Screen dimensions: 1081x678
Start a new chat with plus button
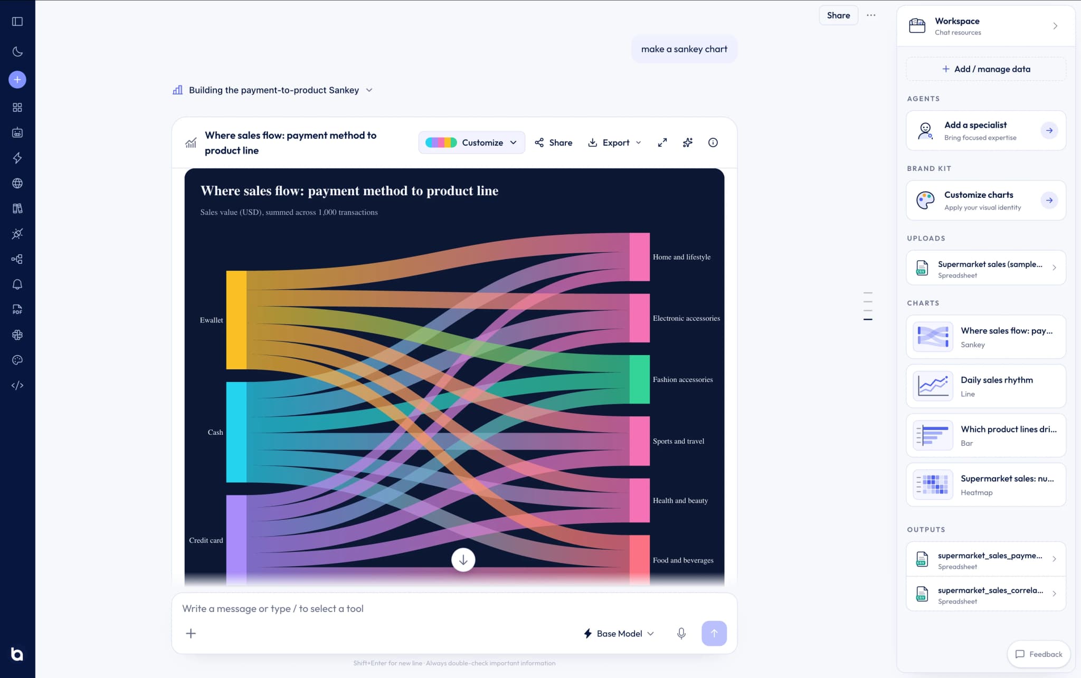[x=17, y=80]
